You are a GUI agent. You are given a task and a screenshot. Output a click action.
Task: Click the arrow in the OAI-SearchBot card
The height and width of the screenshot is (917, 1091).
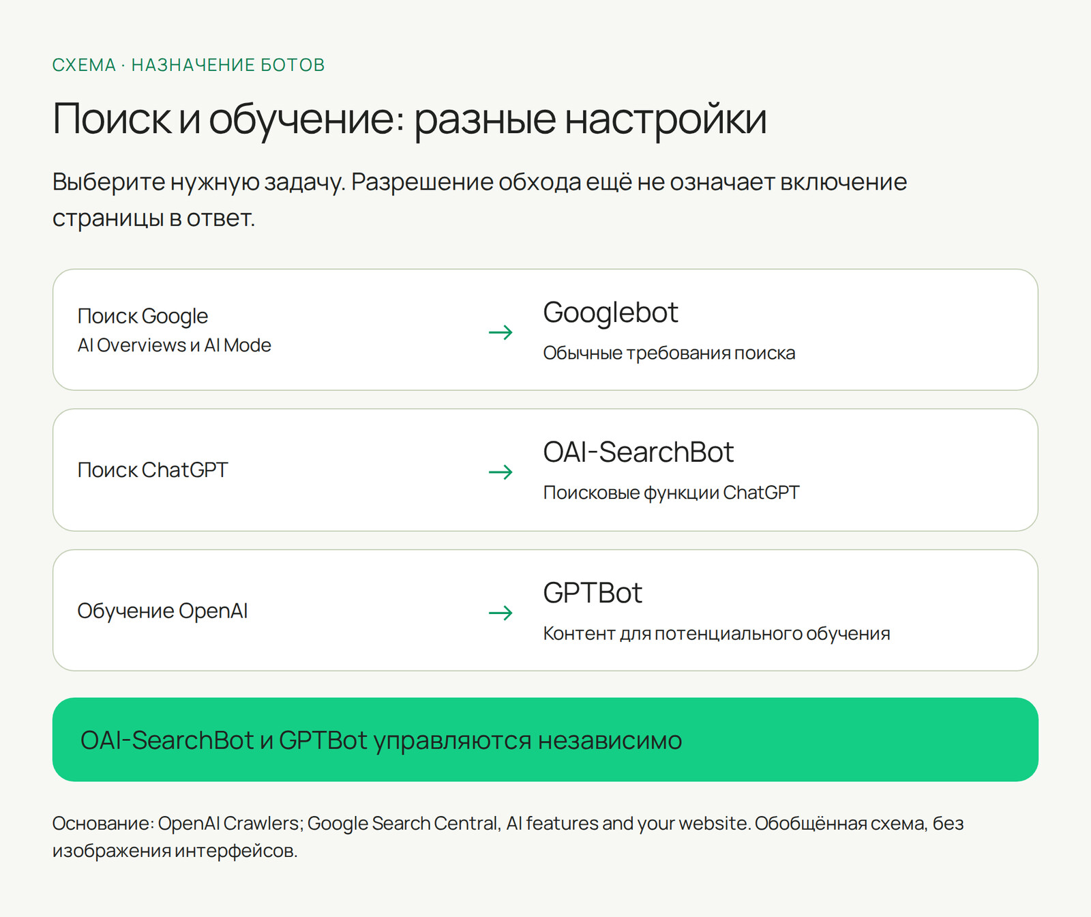pyautogui.click(x=500, y=472)
